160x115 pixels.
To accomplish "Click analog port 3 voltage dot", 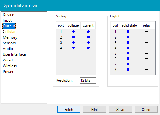I will [73, 42].
